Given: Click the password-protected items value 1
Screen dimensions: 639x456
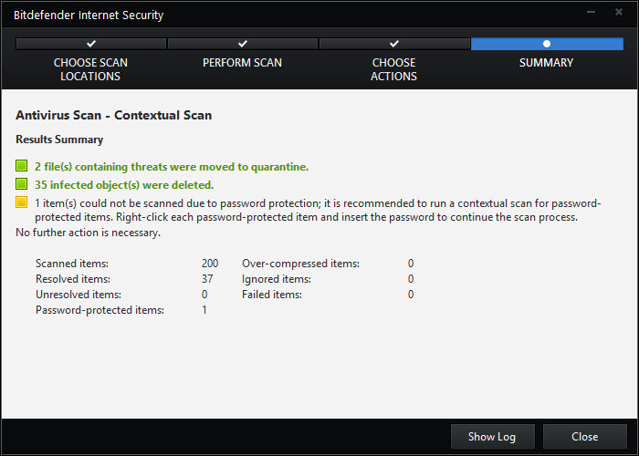Looking at the screenshot, I should pos(204,310).
